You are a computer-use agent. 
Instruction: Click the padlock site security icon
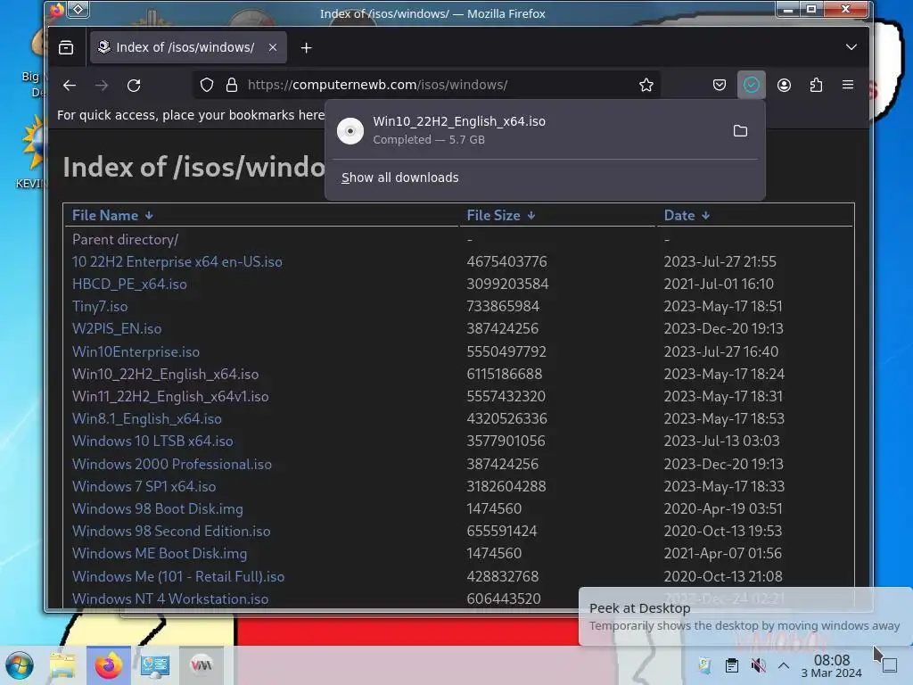click(x=232, y=85)
